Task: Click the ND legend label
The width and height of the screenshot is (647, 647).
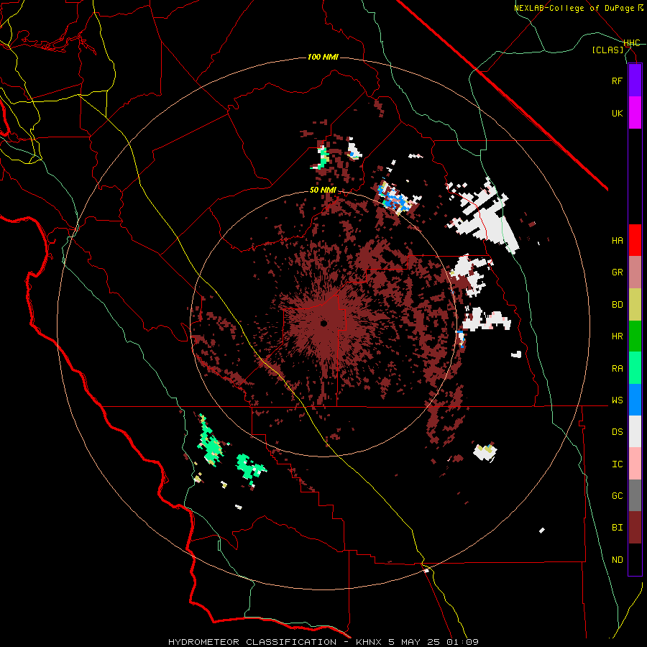Action: (x=617, y=560)
